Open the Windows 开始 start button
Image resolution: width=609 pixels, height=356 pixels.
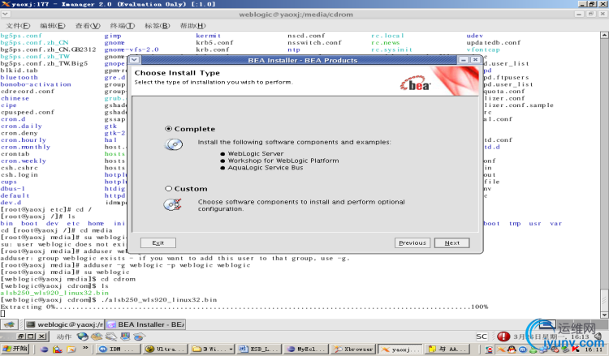[15, 349]
